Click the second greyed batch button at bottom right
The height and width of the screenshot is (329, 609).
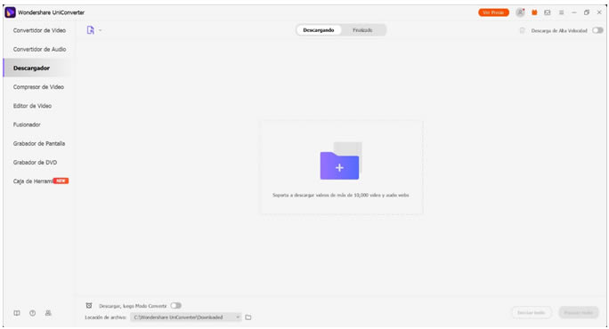[x=579, y=312]
